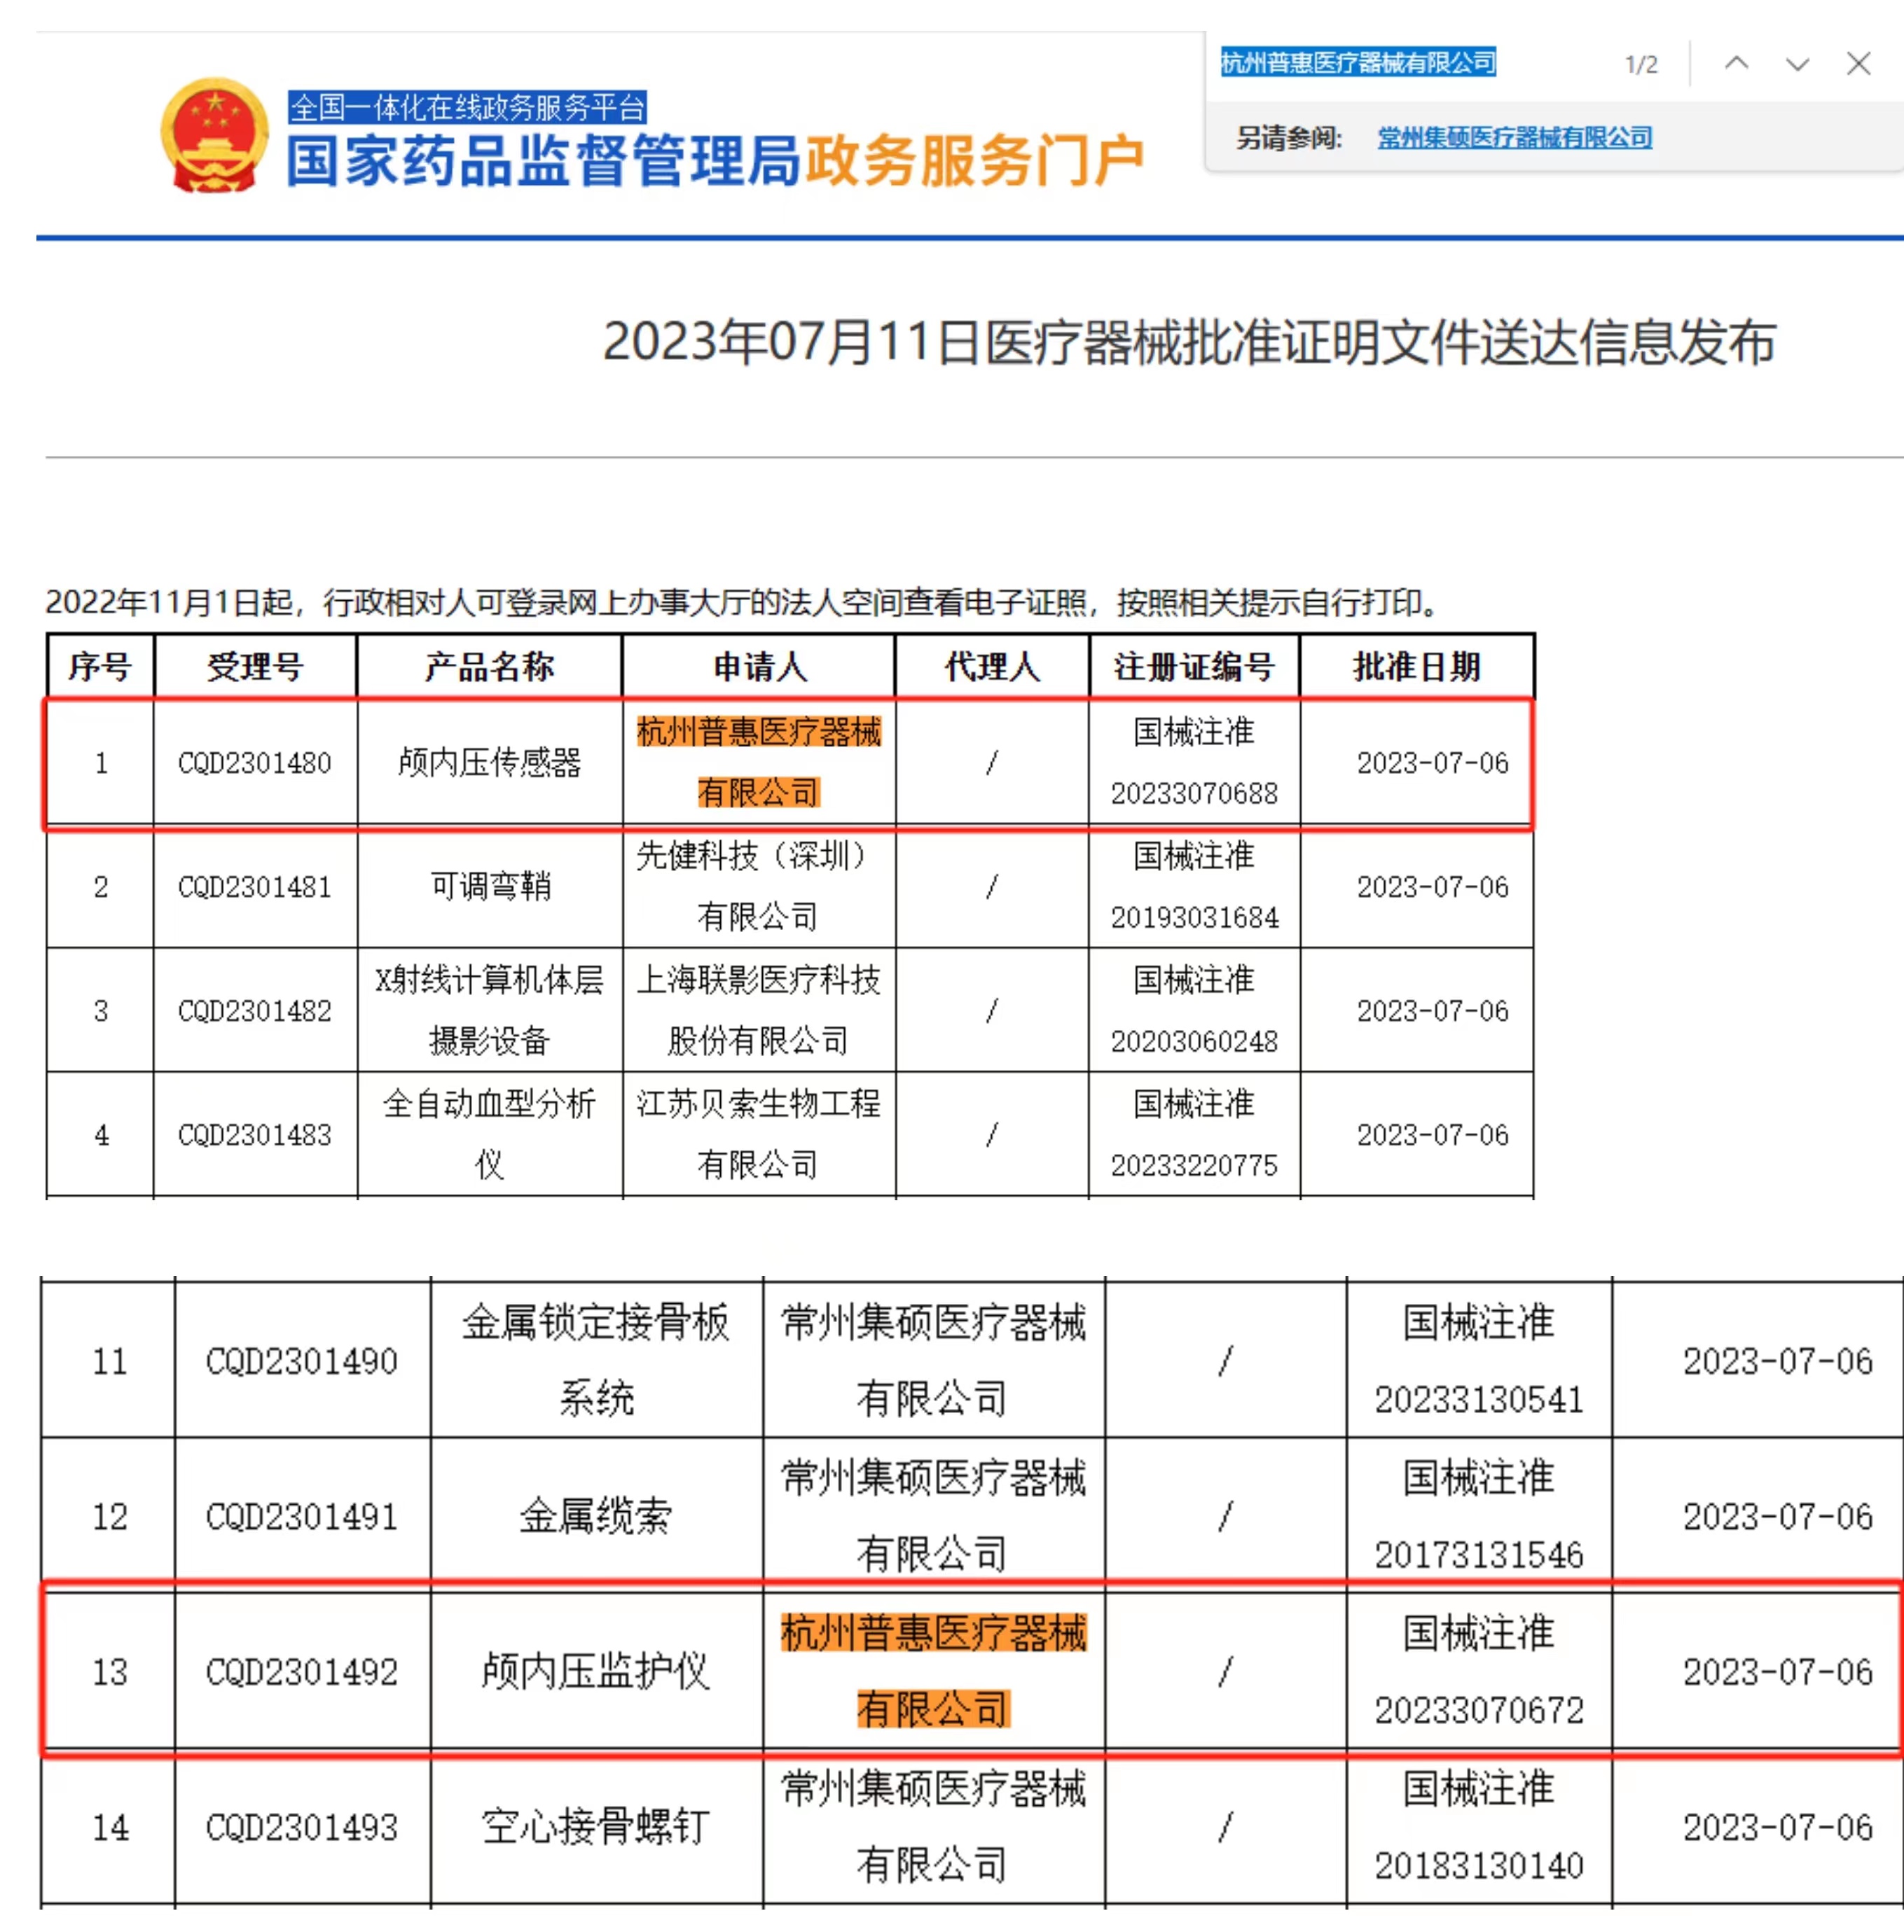Click highlighted 杭州普惠医疗器械 in row 1
Viewport: 1904px width, 1932px height.
point(758,732)
